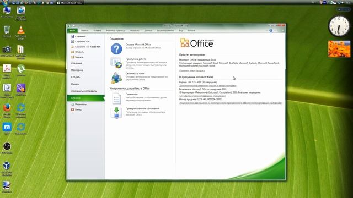Click the Windows Start orb
The image size is (353, 198).
coord(5,3)
